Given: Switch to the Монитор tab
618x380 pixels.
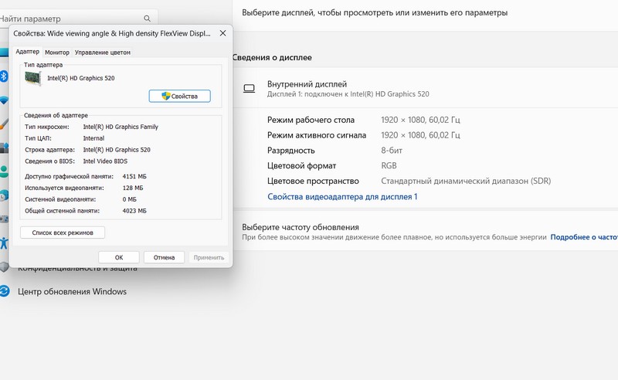Looking at the screenshot, I should [x=57, y=53].
